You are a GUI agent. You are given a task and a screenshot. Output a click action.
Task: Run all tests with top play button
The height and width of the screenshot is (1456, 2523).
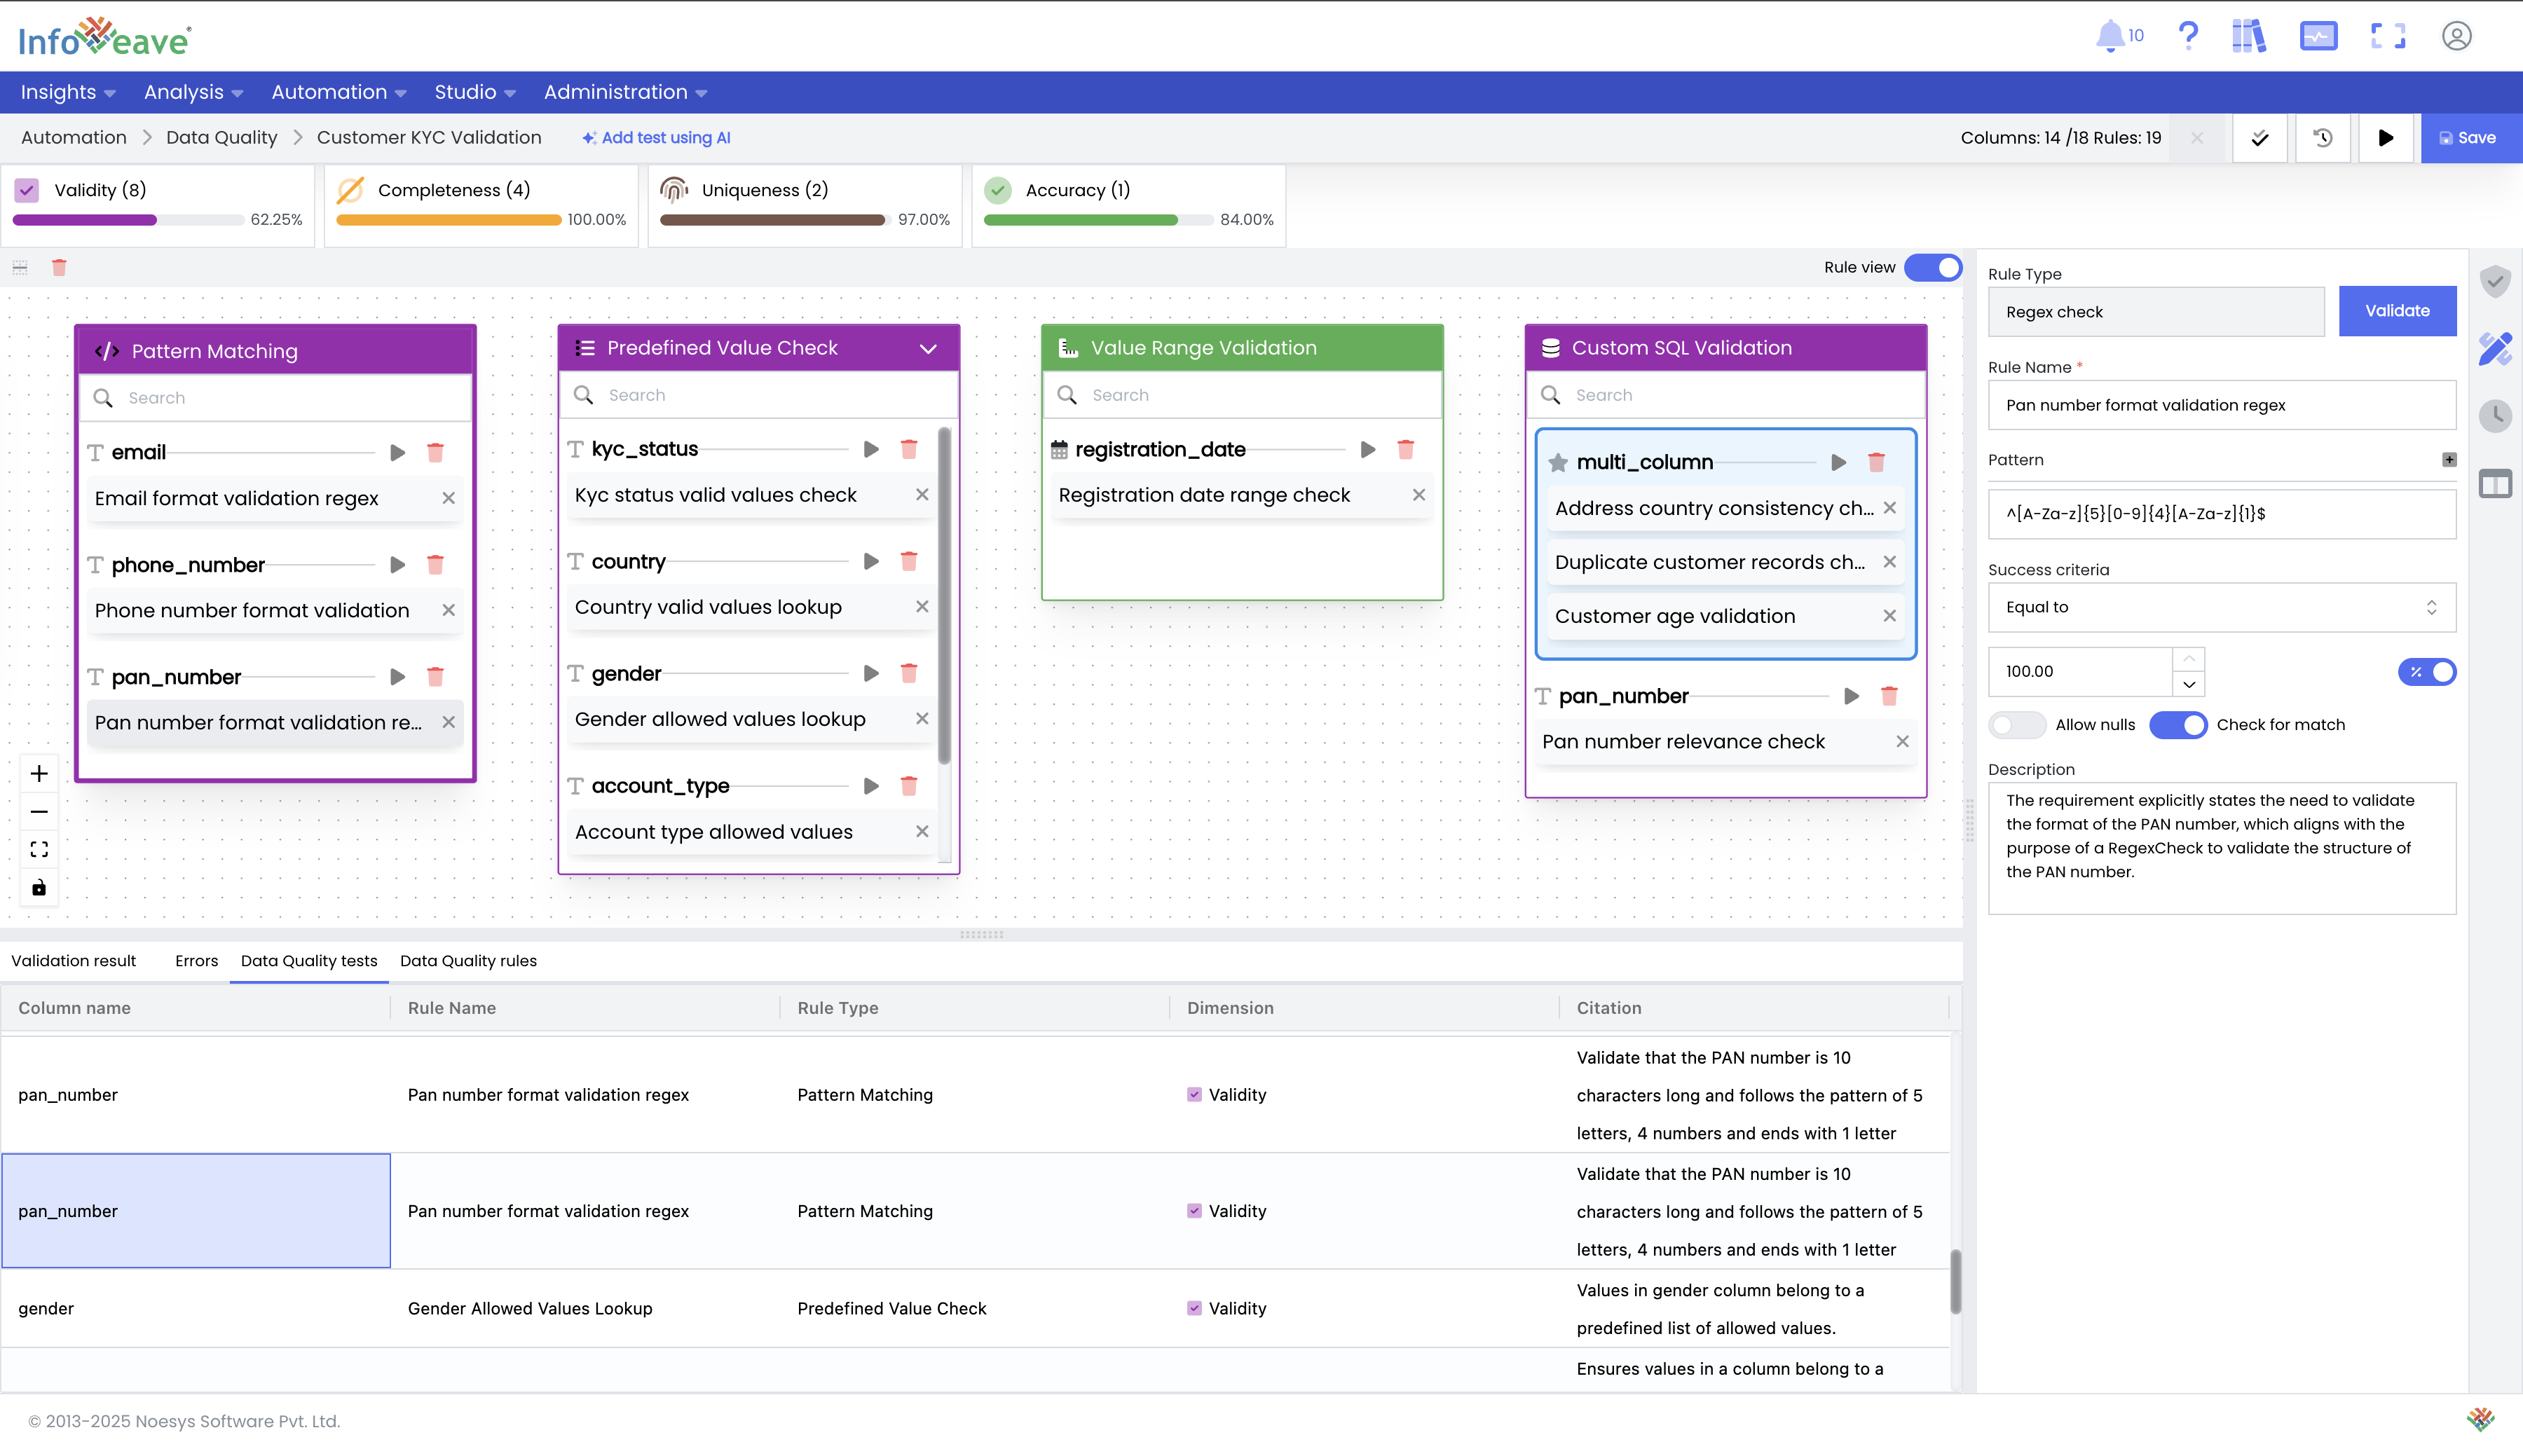click(x=2386, y=138)
